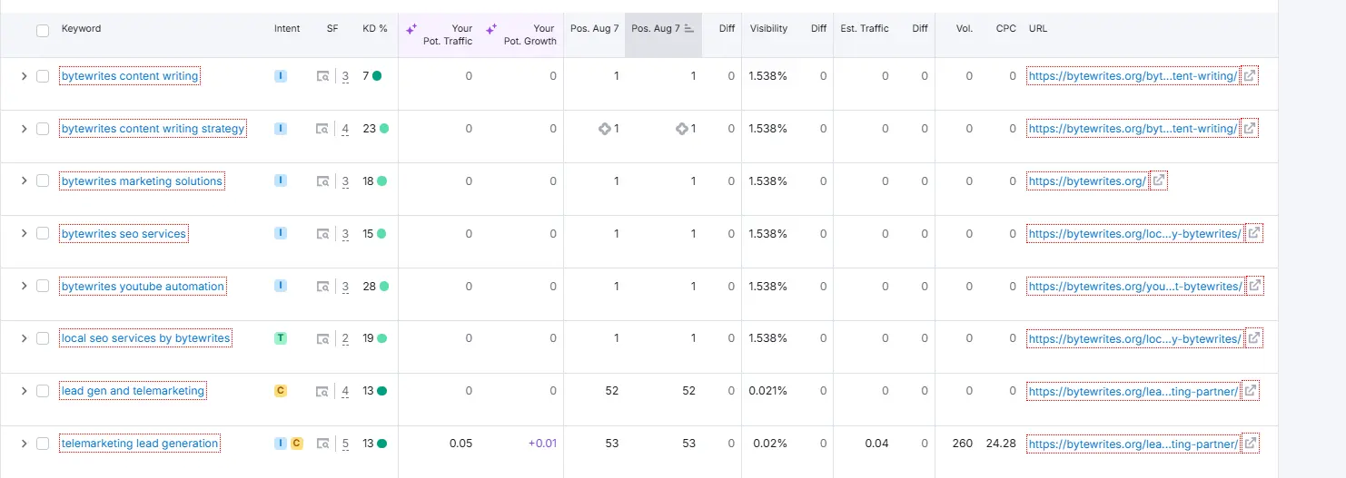Viewport: 1346px width, 478px height.
Task: Expand the bytewrites marketing solutions row
Action: [24, 181]
